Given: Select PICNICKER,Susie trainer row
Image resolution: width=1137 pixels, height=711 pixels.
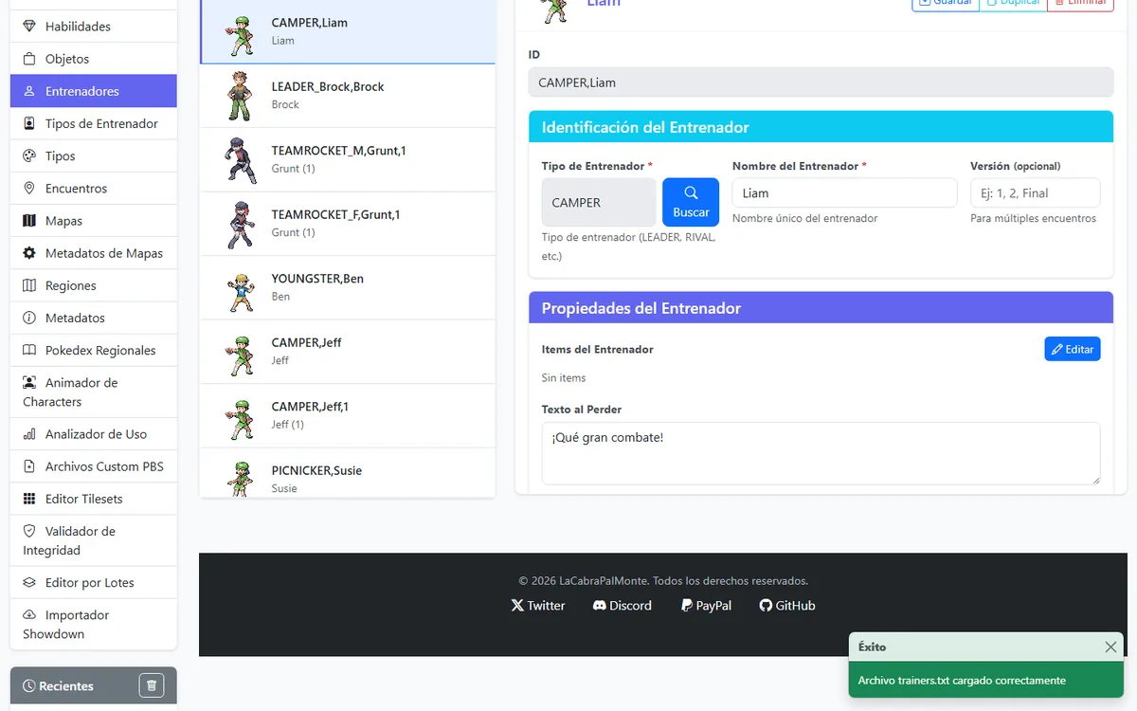Looking at the screenshot, I should coord(348,473).
